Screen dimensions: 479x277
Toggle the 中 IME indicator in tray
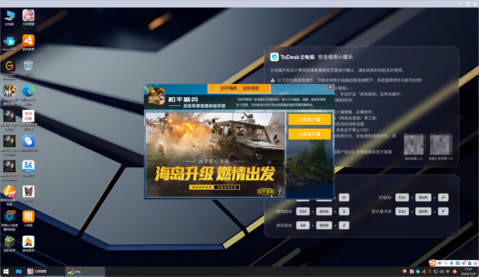(x=448, y=272)
